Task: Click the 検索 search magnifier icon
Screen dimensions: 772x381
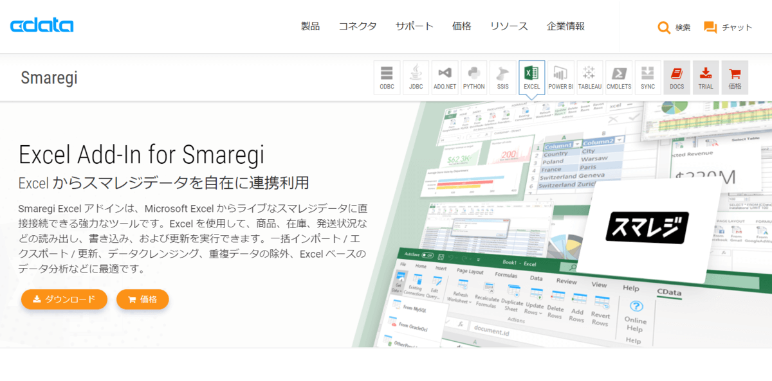Action: (x=664, y=27)
